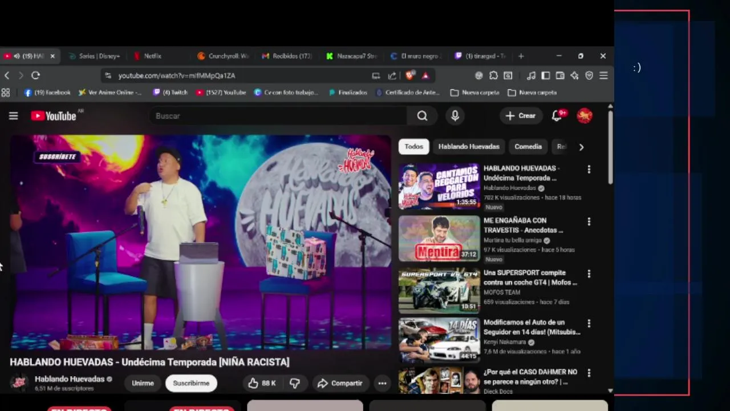The height and width of the screenshot is (411, 730).
Task: Click the share page icon in address bar
Action: pos(392,75)
